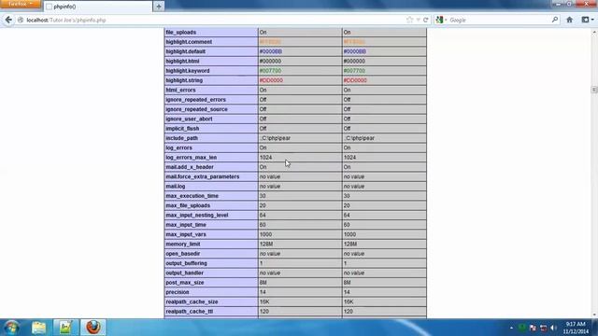Select post_max_size local value 8M
Image resolution: width=598 pixels, height=336 pixels.
(263, 283)
